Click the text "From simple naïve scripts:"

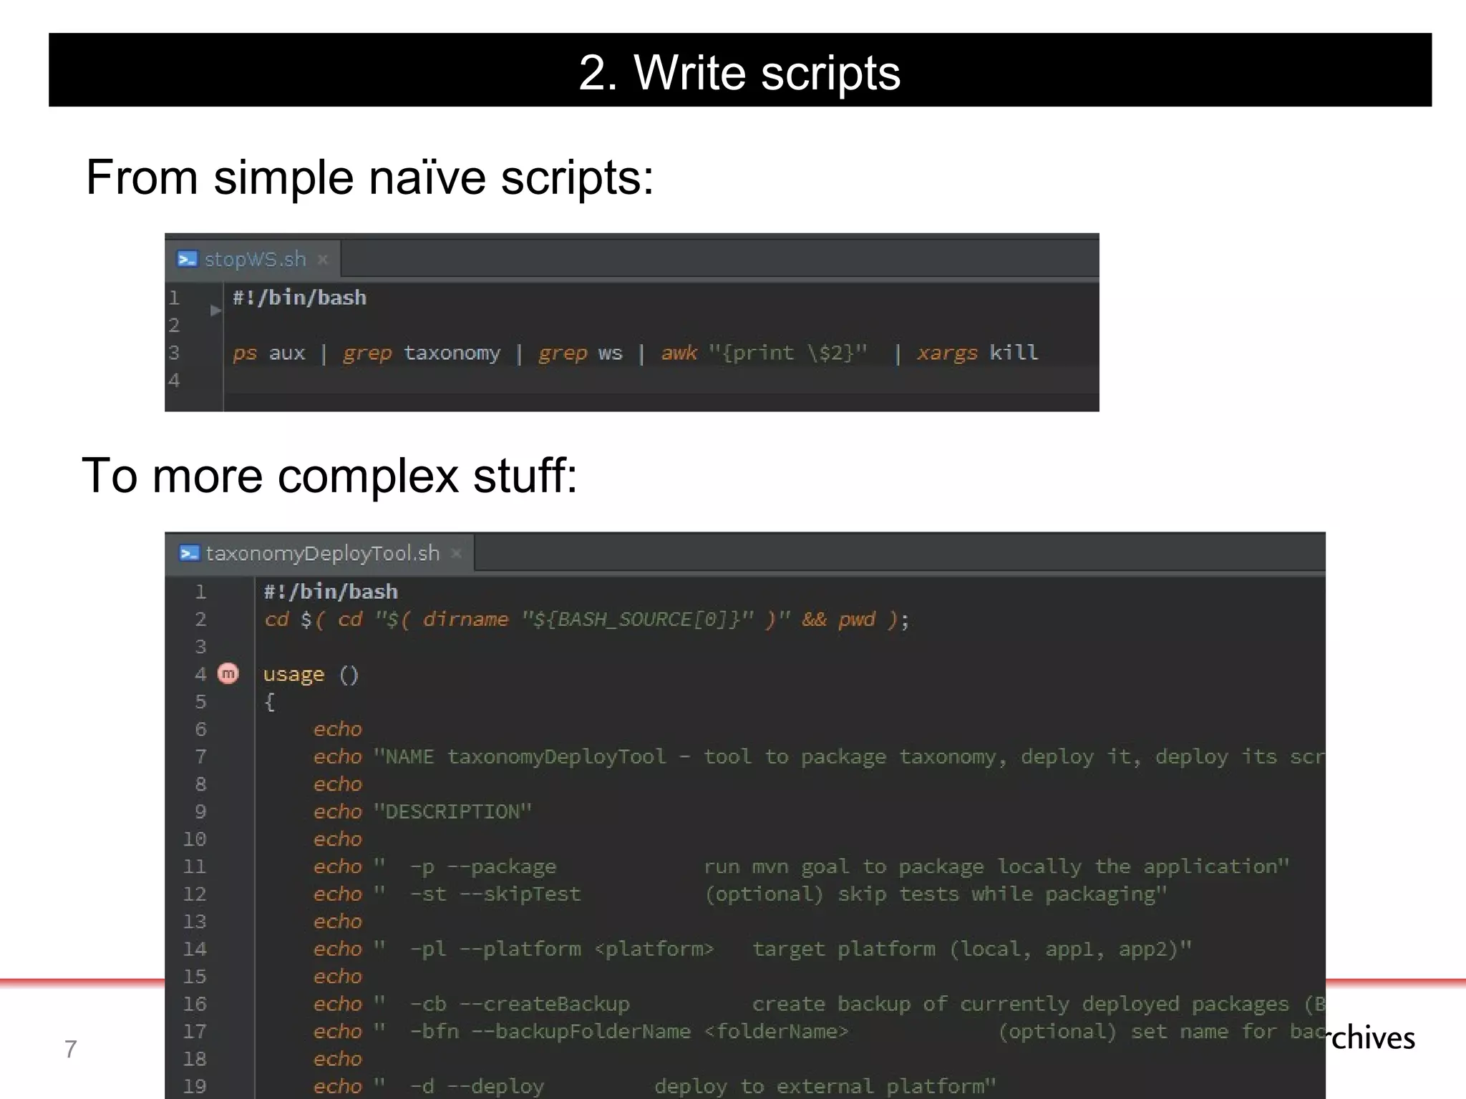(369, 177)
